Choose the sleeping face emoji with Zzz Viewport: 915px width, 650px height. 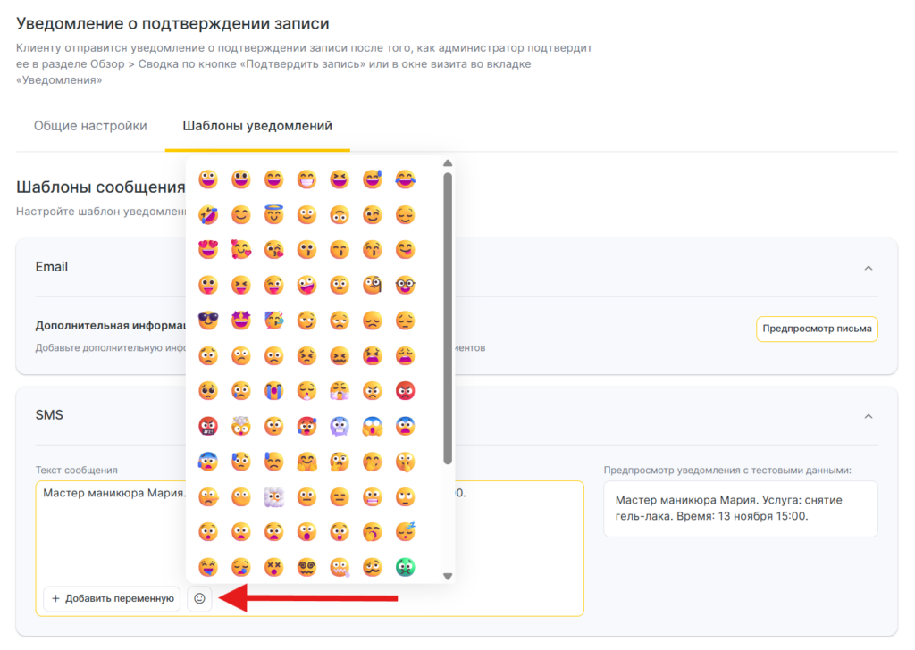point(406,531)
